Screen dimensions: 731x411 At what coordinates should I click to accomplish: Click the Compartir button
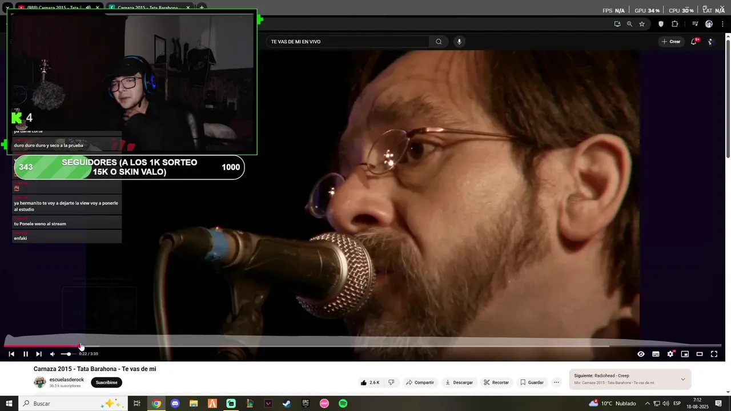[x=420, y=382]
